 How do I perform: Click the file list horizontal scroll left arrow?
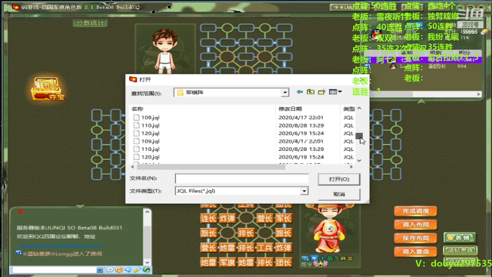tap(133, 167)
